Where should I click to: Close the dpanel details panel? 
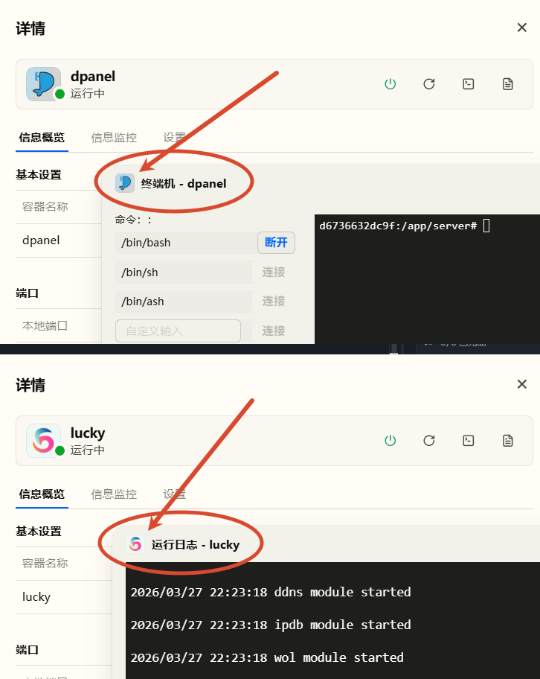(x=522, y=28)
